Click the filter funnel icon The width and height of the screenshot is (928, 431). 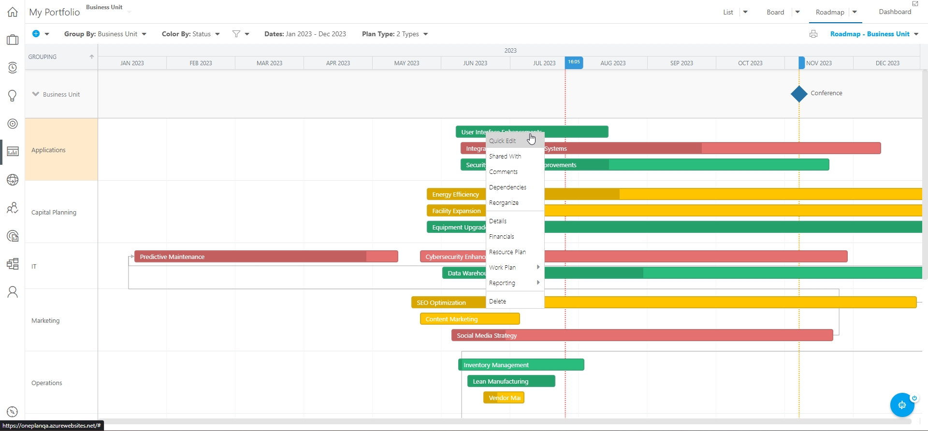coord(236,34)
